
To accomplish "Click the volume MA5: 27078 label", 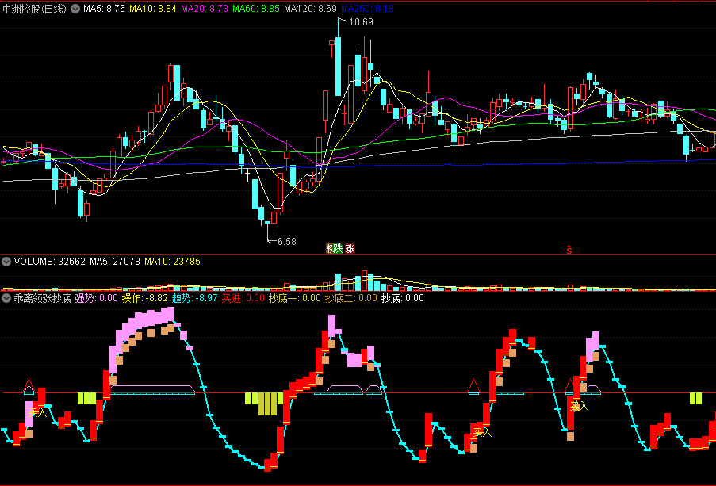I will 115,262.
